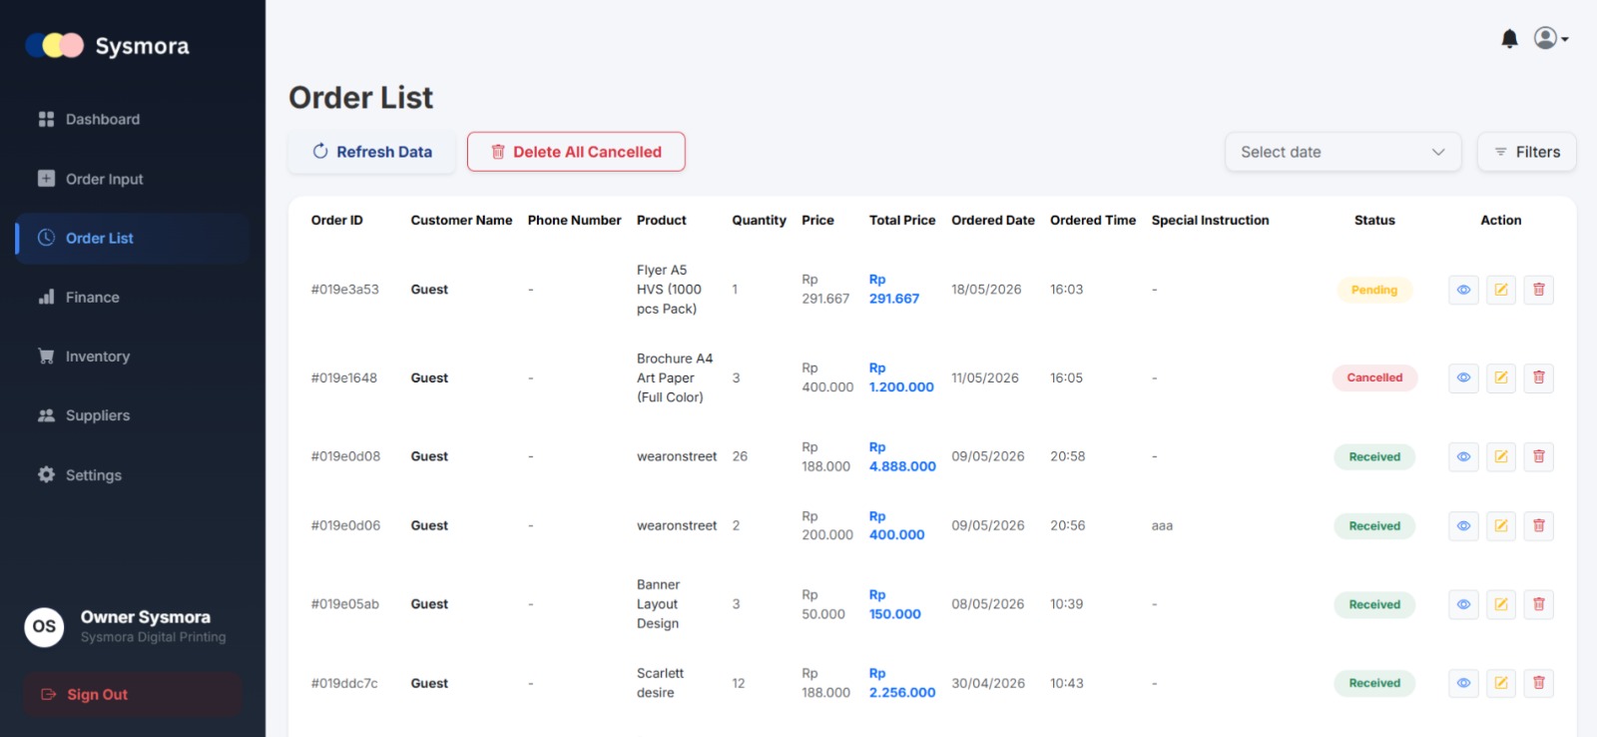The image size is (1597, 737).
Task: Go to Dashboard
Action: 133,120
